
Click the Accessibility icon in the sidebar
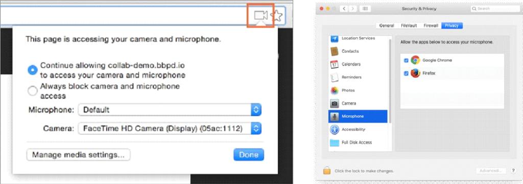click(335, 129)
